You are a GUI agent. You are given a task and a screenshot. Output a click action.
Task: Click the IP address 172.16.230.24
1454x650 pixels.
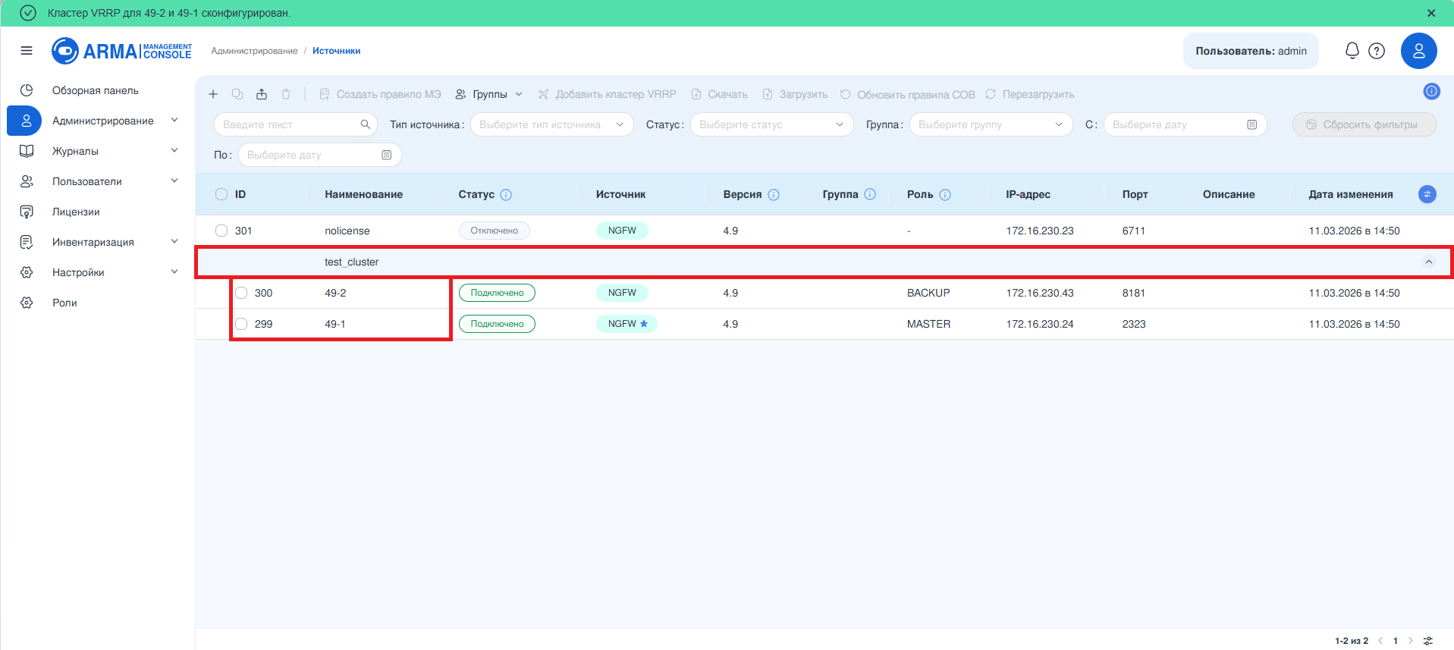[x=1040, y=324]
